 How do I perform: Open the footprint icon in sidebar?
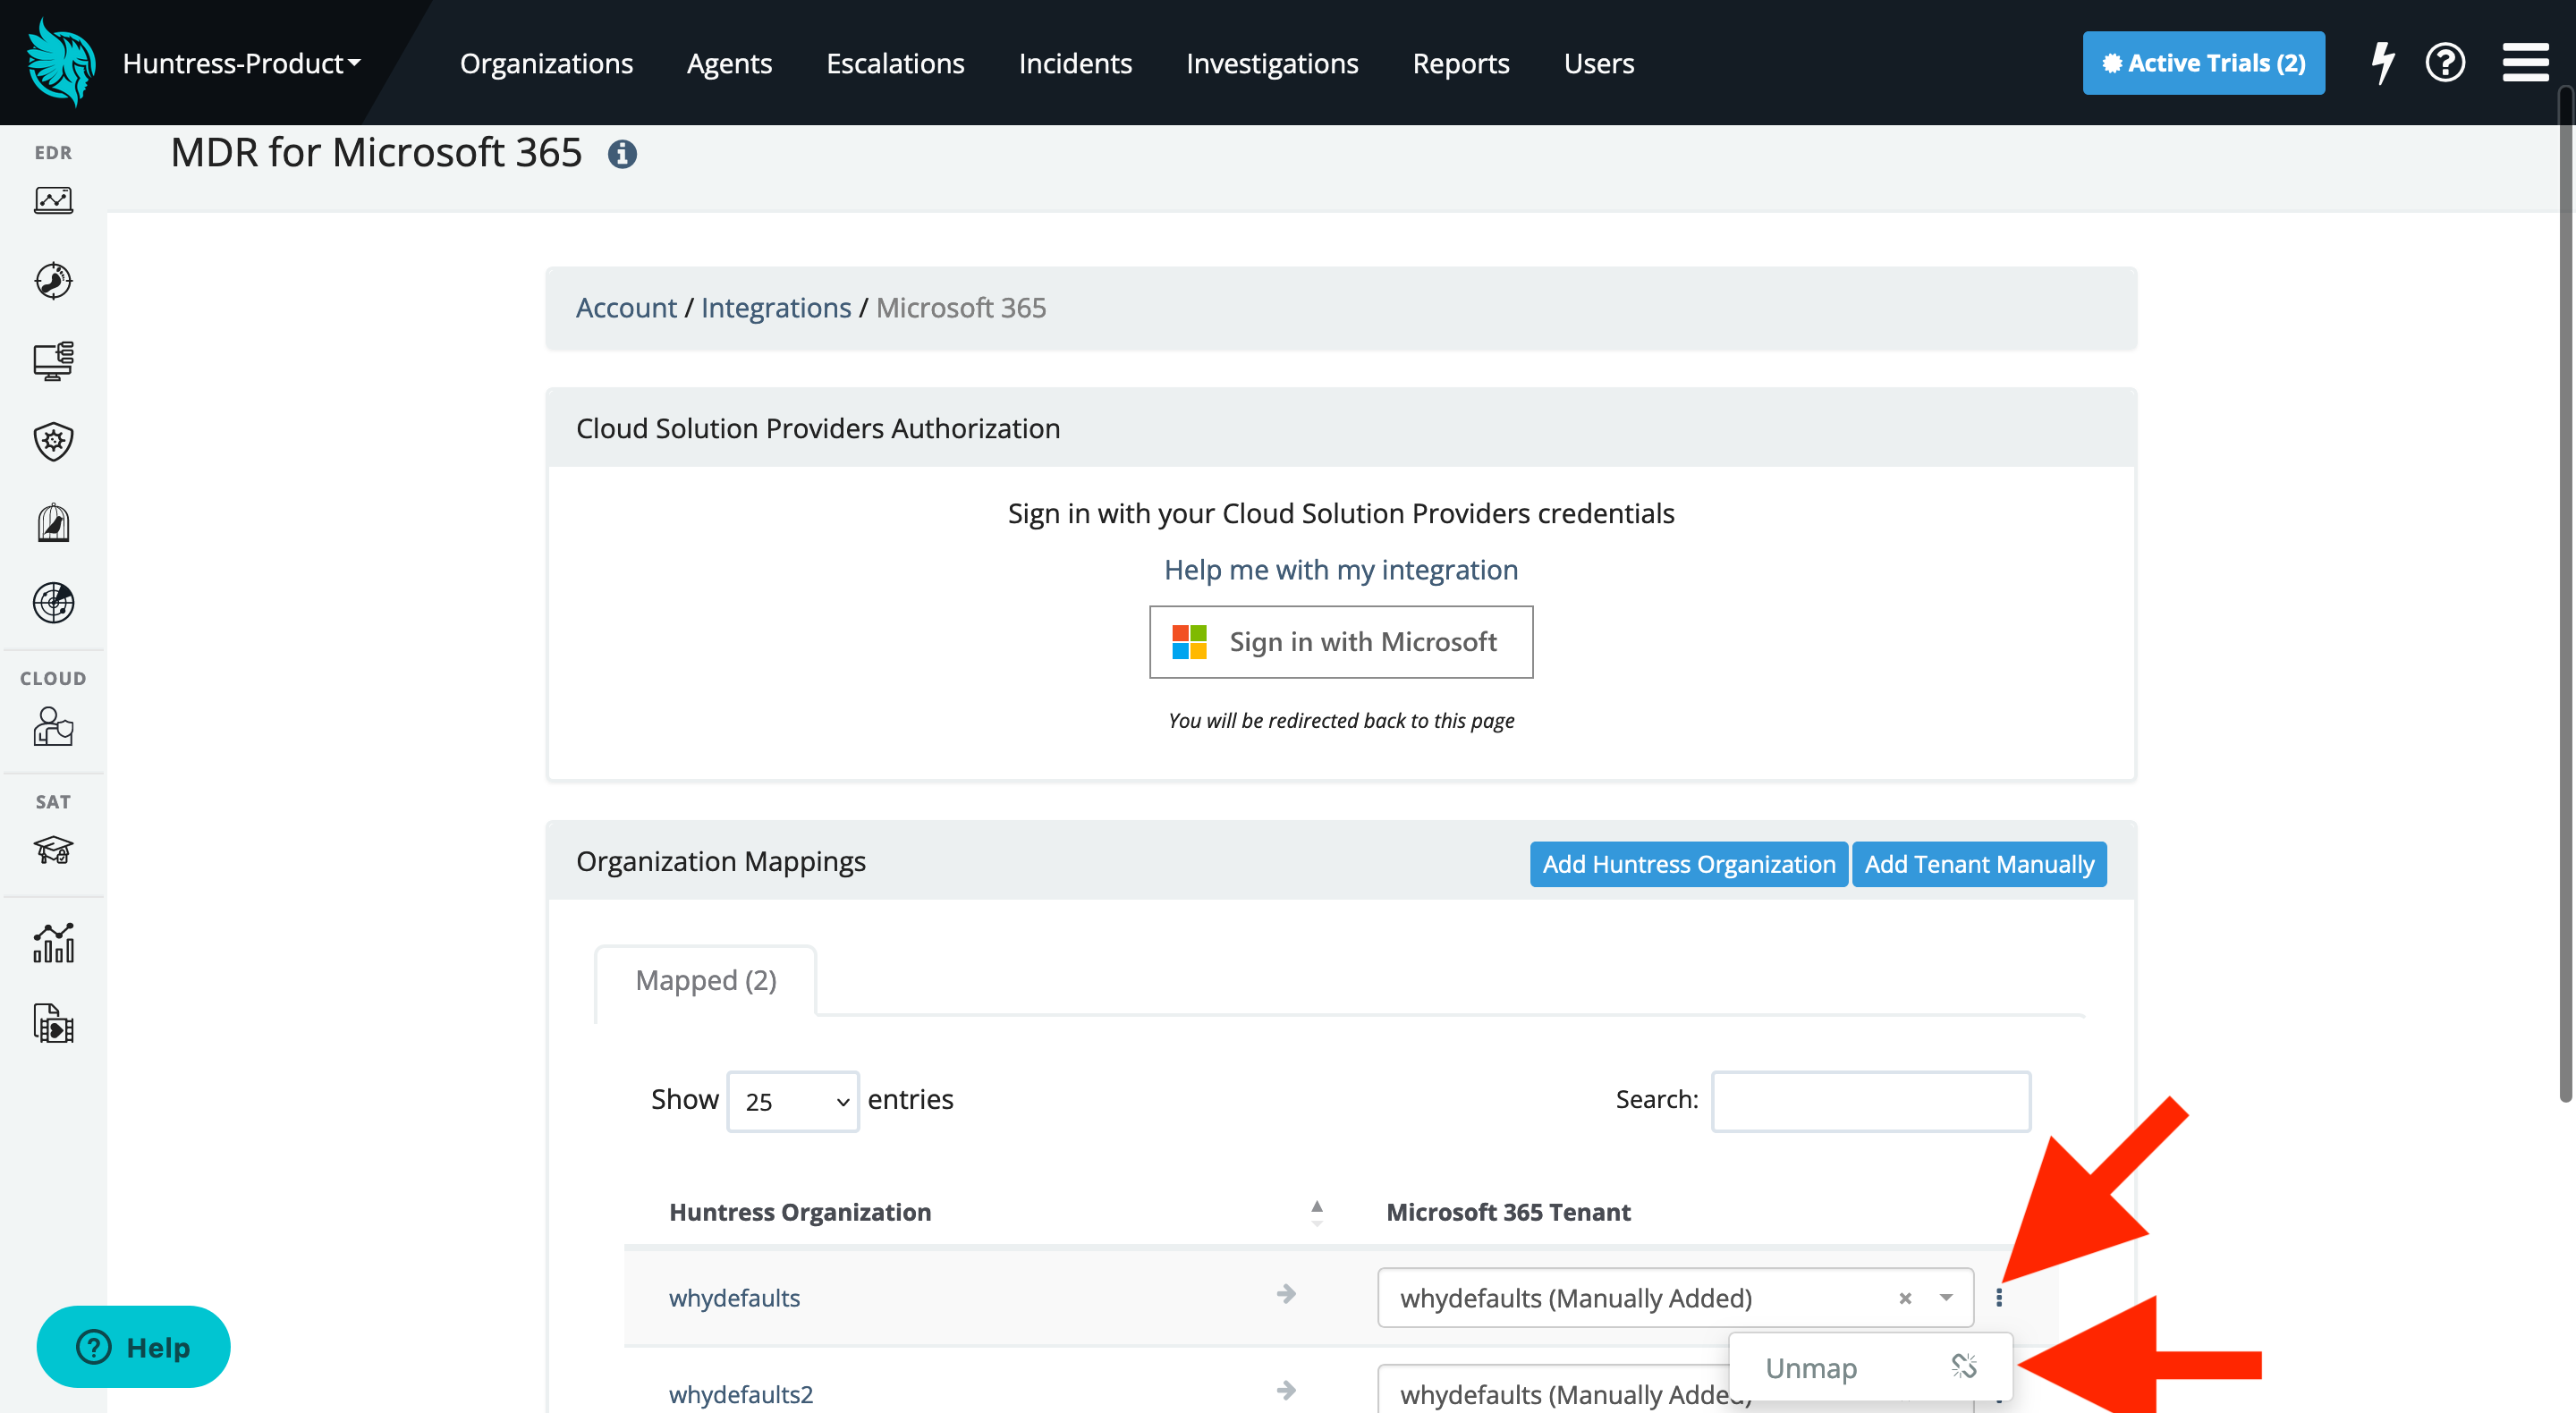[53, 281]
